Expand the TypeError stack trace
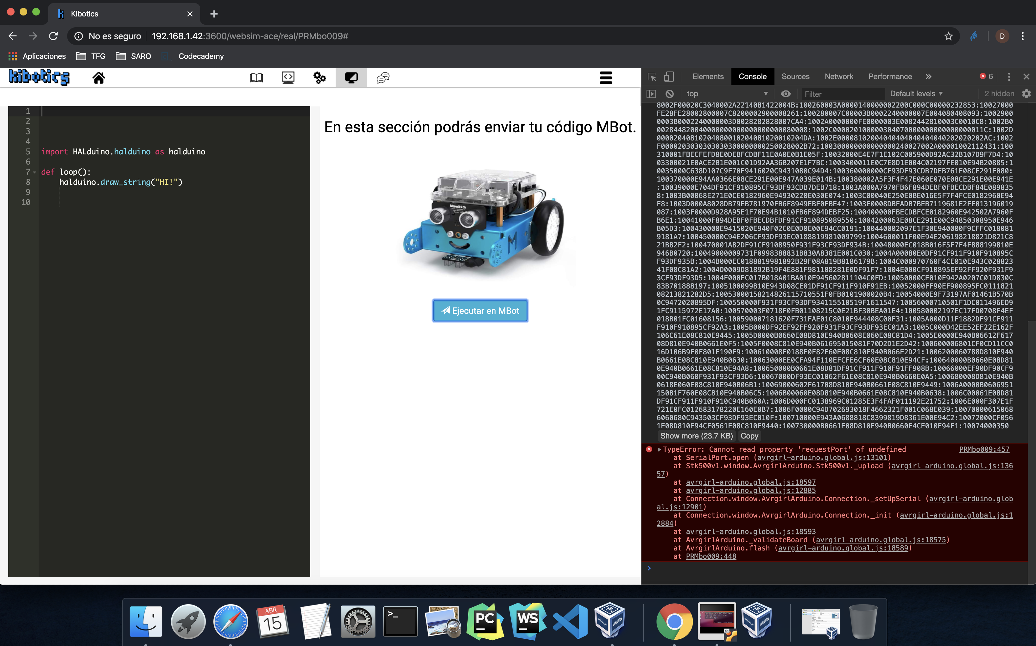The image size is (1036, 646). coord(659,449)
